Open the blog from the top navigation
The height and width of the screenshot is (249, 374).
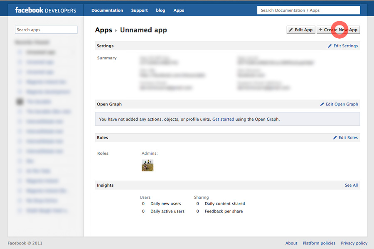point(160,10)
